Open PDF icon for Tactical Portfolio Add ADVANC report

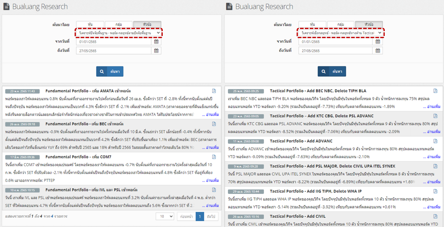(435, 141)
